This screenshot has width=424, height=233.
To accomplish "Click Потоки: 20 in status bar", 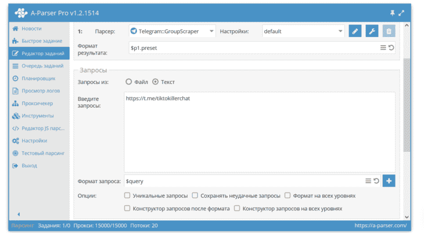I will point(144,225).
